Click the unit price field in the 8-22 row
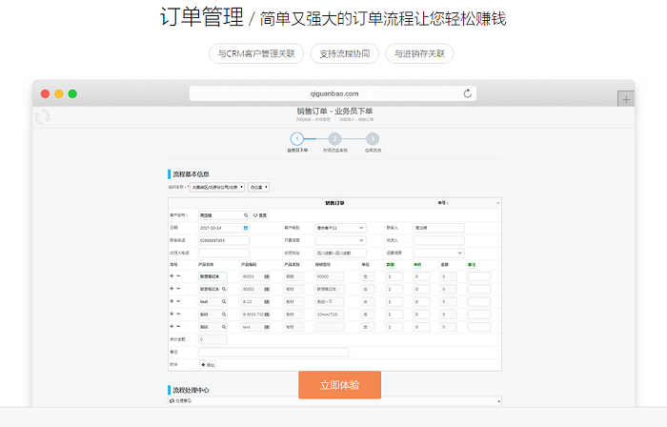This screenshot has width=667, height=427. [421, 302]
